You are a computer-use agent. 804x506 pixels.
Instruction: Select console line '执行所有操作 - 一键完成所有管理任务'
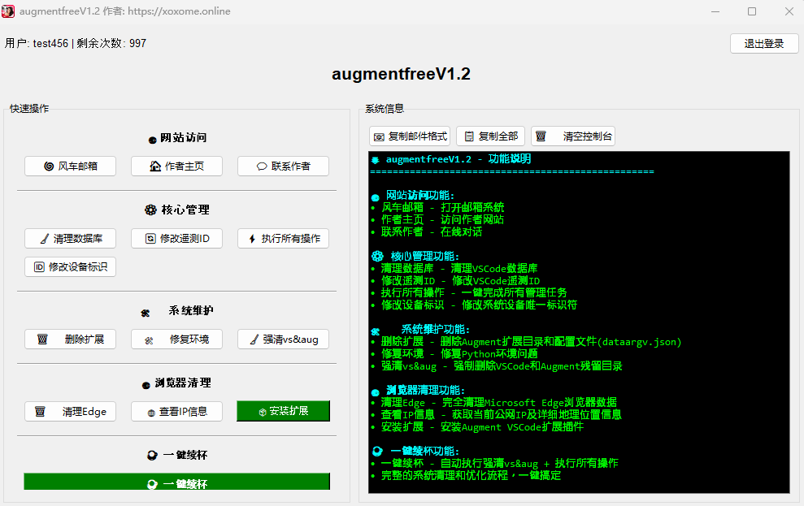474,292
